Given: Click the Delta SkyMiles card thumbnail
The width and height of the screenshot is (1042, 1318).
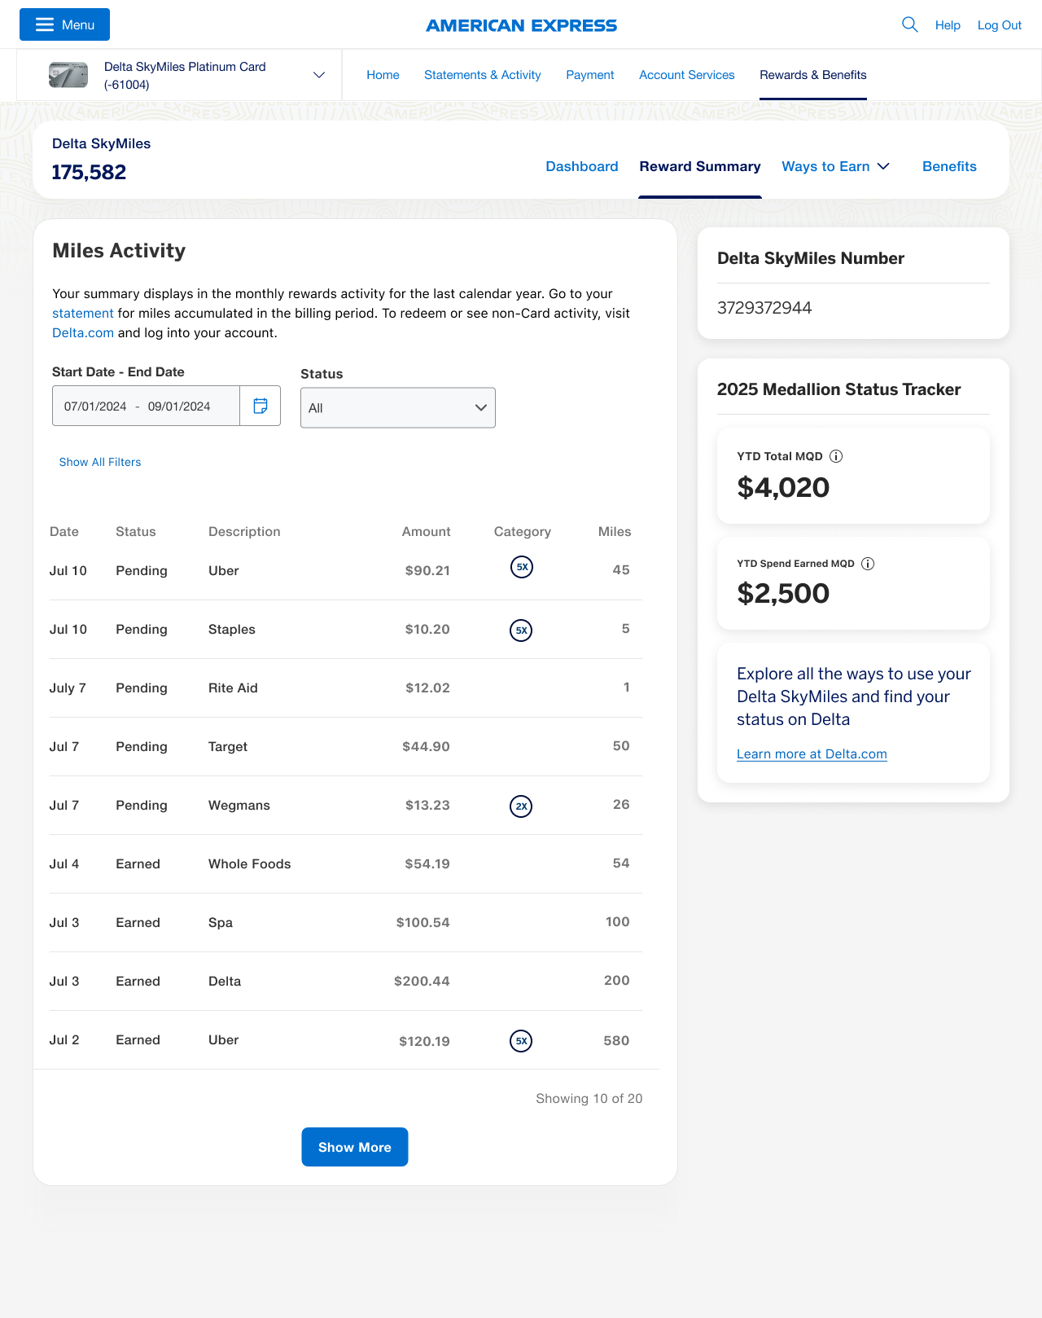Looking at the screenshot, I should 68,75.
